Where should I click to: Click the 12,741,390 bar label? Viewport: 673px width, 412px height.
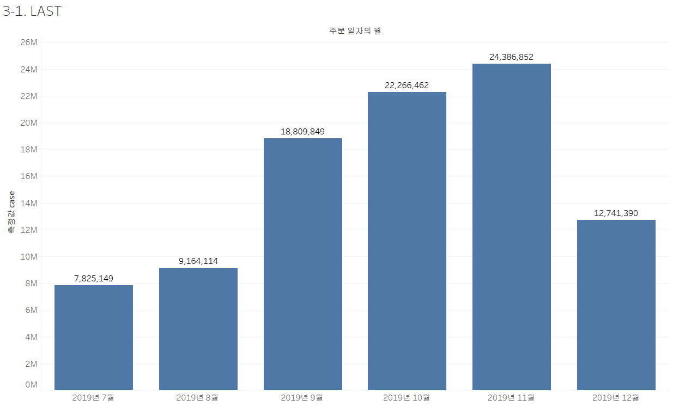pos(616,213)
